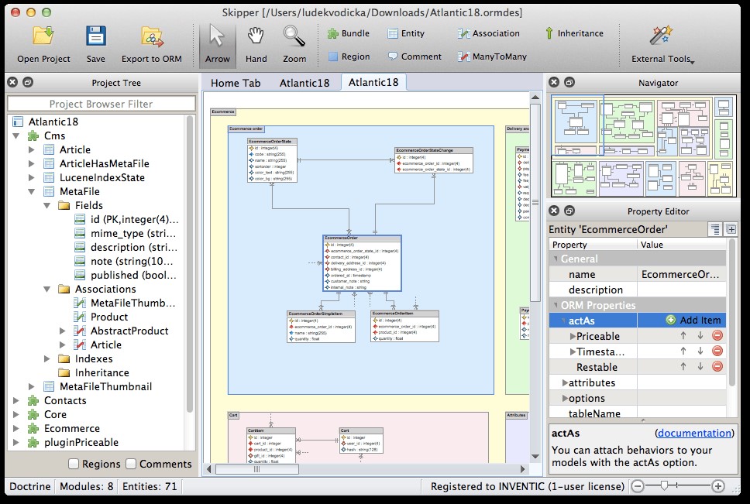Enable the Regions checkbox
This screenshot has height=504, width=750.
point(74,464)
